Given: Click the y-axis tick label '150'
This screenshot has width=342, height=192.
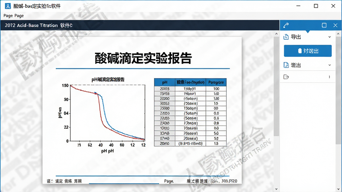Looking at the screenshot, I should [x=65, y=86].
